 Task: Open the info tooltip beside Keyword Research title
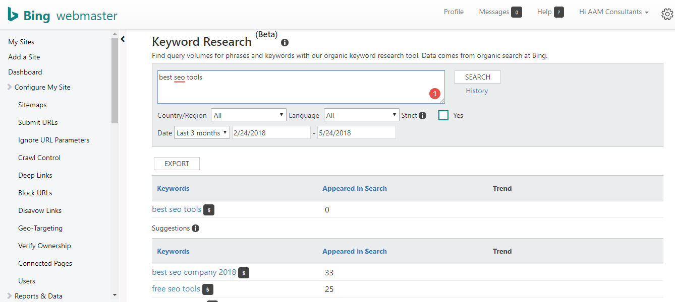tap(285, 43)
